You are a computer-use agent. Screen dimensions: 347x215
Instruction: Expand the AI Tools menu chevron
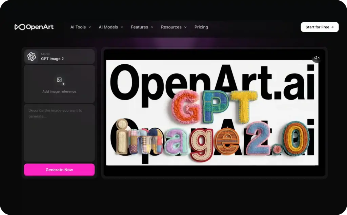(89, 27)
